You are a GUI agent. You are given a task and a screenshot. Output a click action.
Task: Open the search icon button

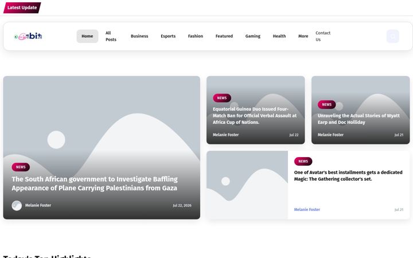point(393,36)
